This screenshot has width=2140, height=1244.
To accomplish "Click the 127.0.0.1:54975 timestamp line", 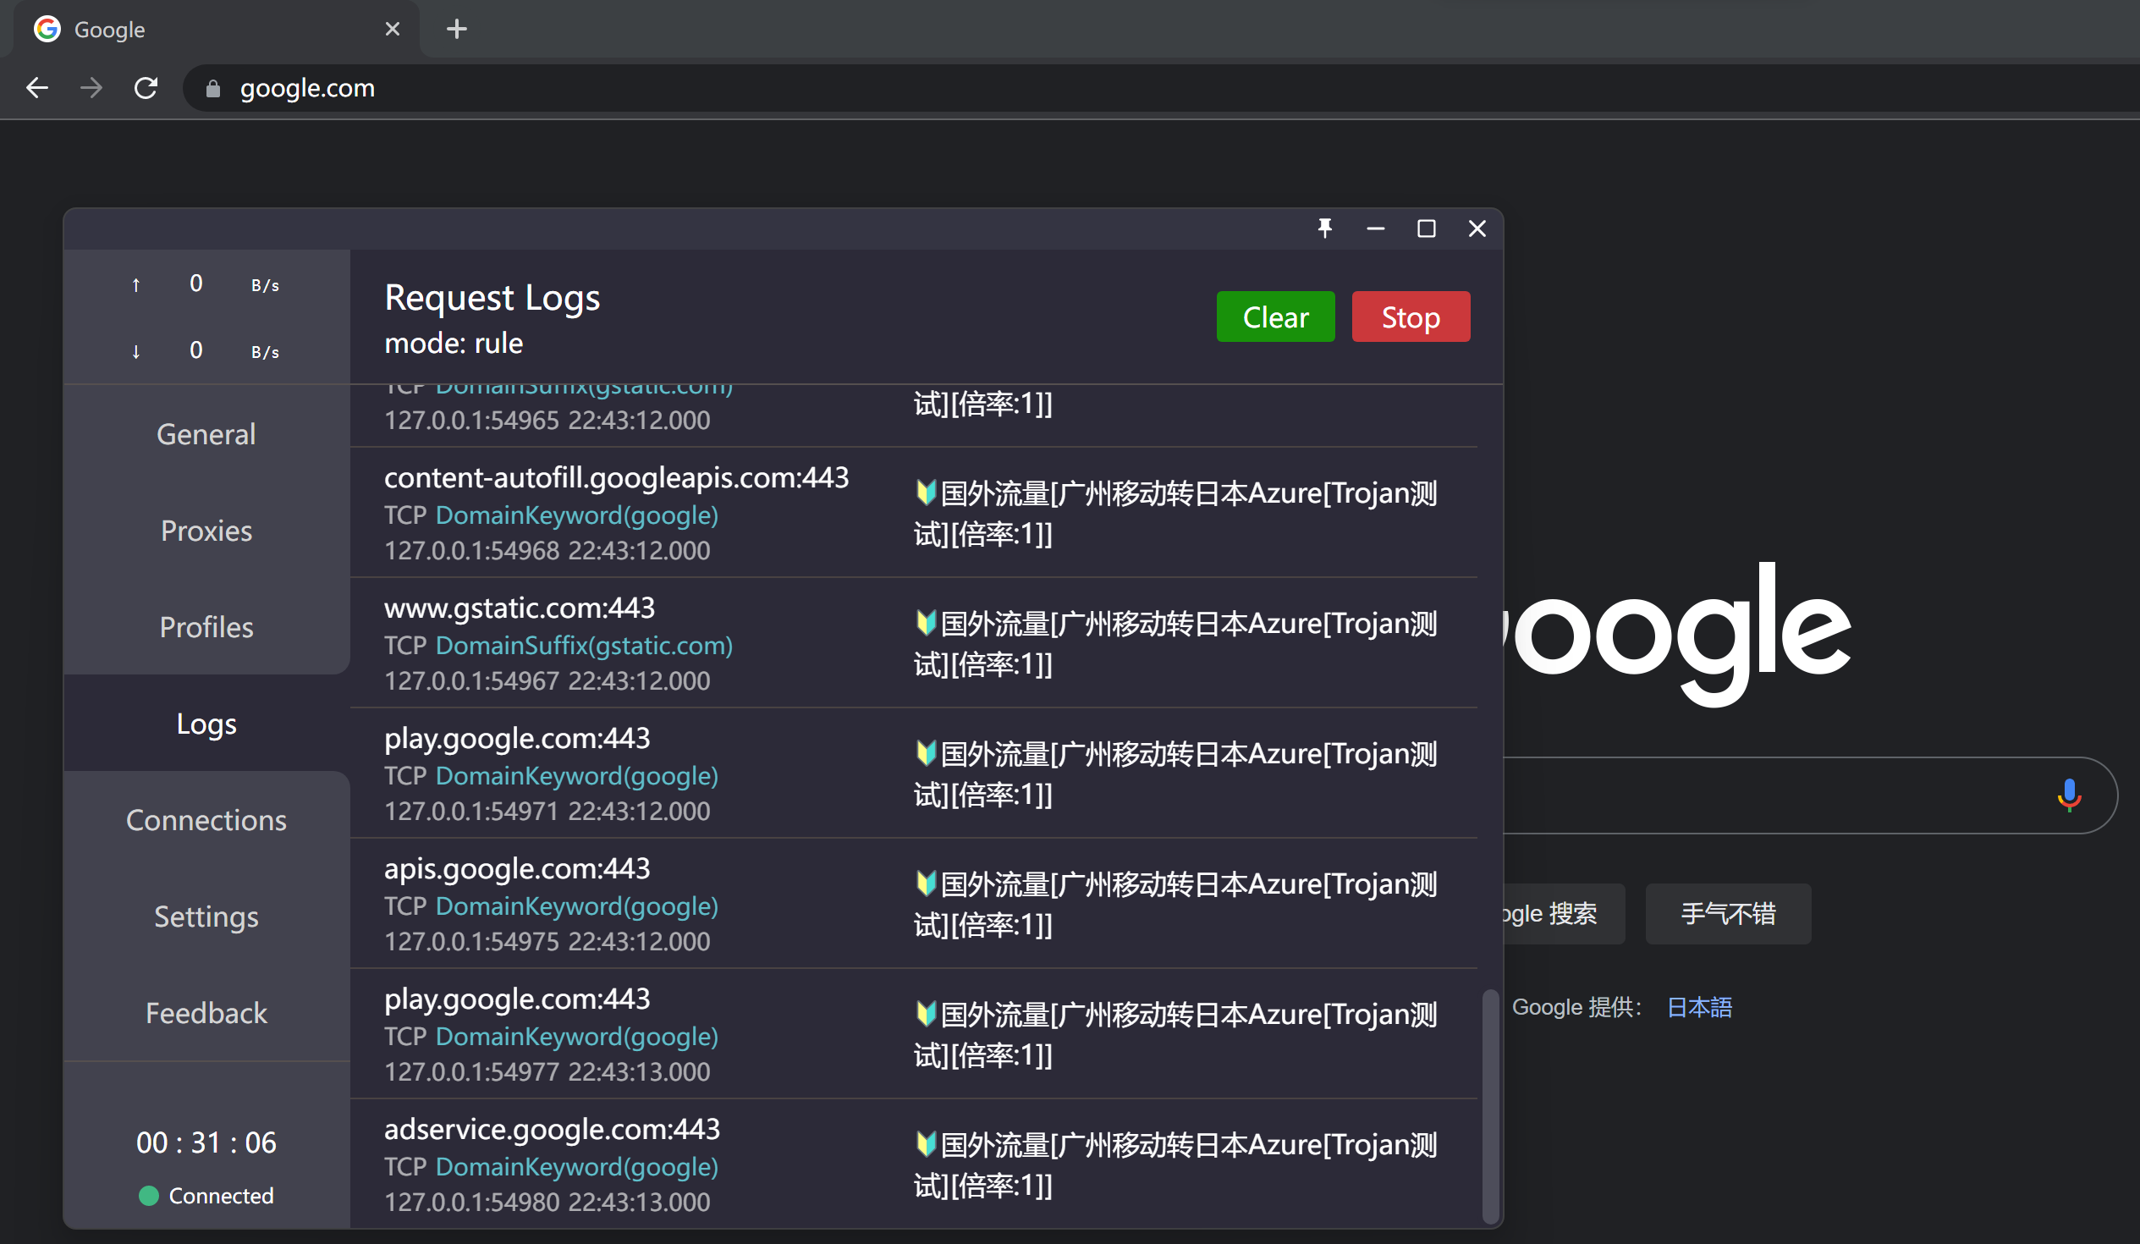I will 547,941.
